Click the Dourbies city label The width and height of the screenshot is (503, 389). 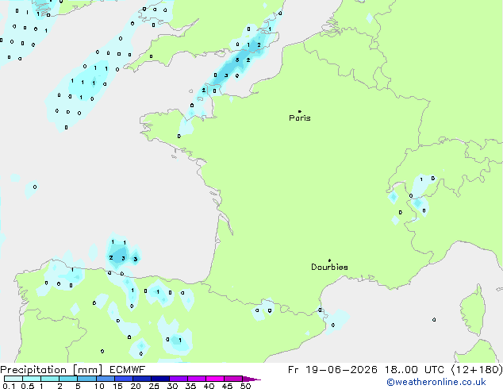(329, 267)
